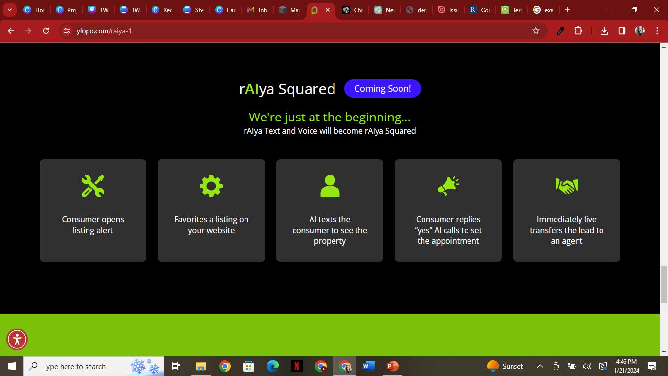Click the taskbar search box
Viewport: 668px width, 376px height.
point(94,366)
